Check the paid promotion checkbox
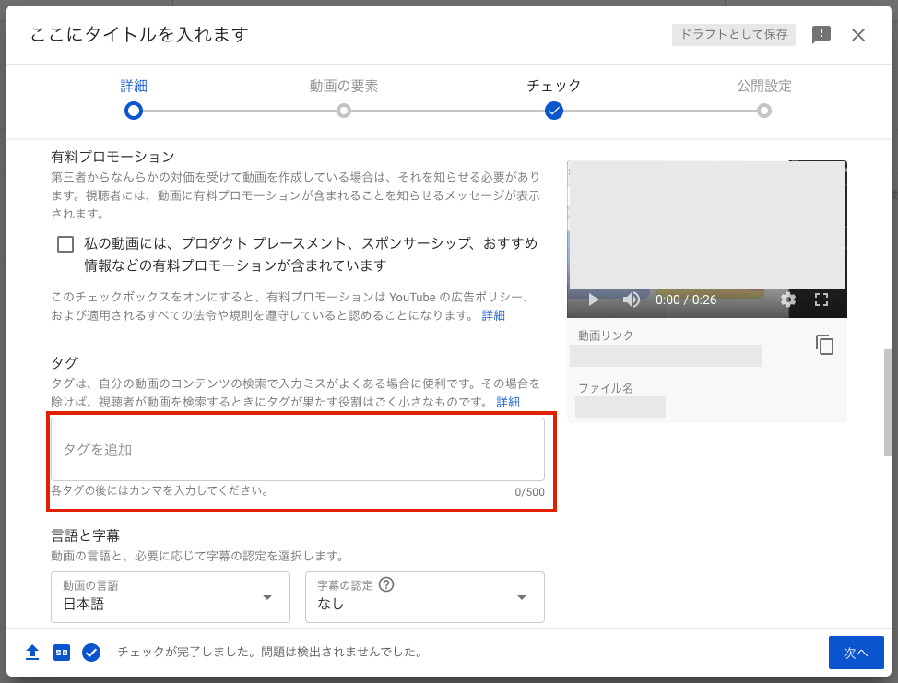The image size is (898, 683). click(x=65, y=244)
